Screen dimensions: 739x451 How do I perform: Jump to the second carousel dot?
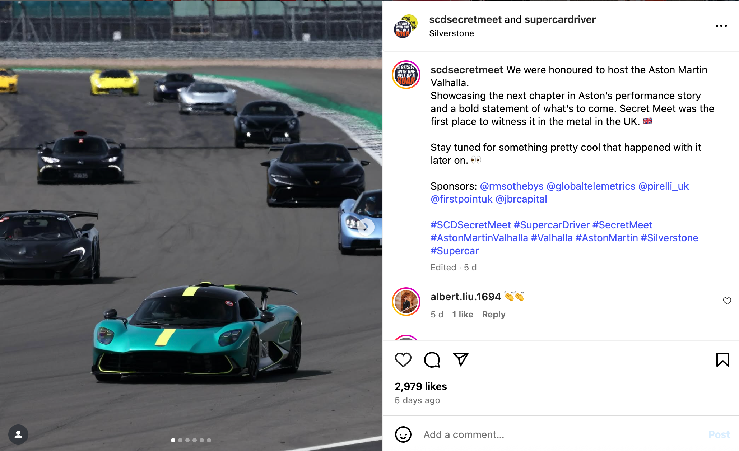pos(180,440)
